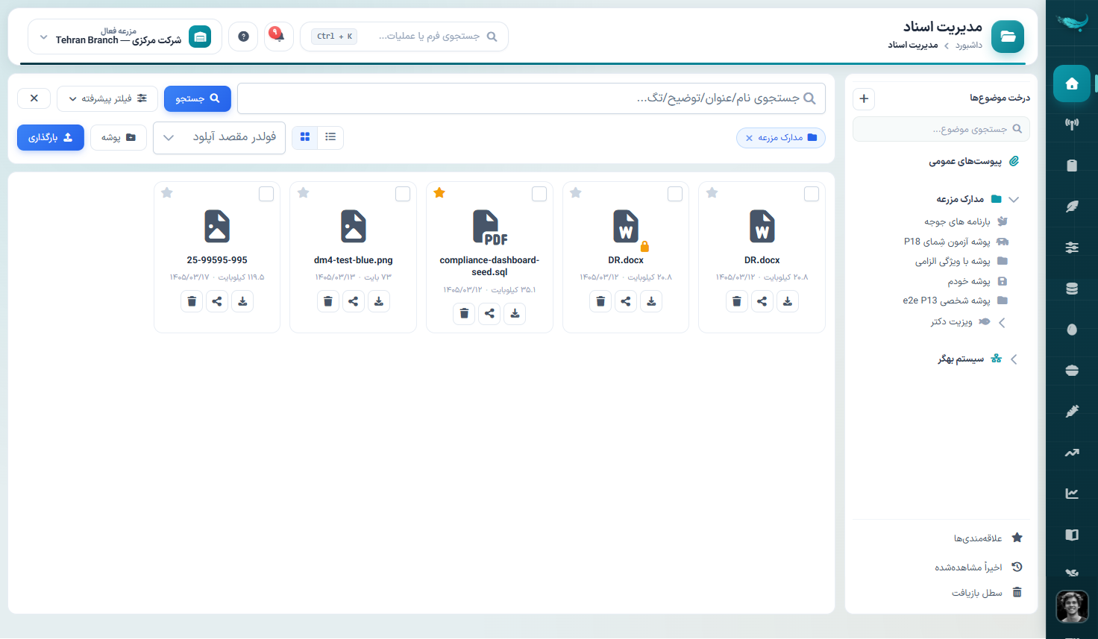
Task: Clear filters with the X button
Action: pyautogui.click(x=34, y=98)
